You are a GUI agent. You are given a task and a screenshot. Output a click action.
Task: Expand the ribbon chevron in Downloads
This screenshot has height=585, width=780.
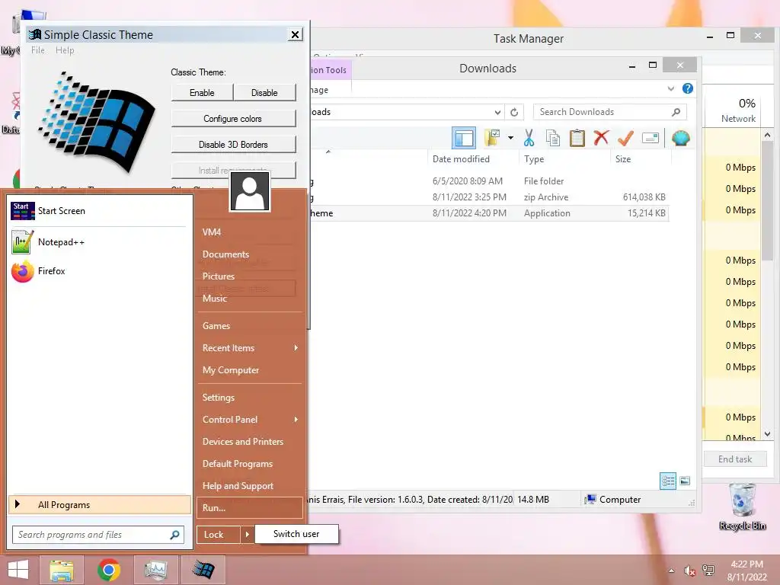(x=670, y=88)
